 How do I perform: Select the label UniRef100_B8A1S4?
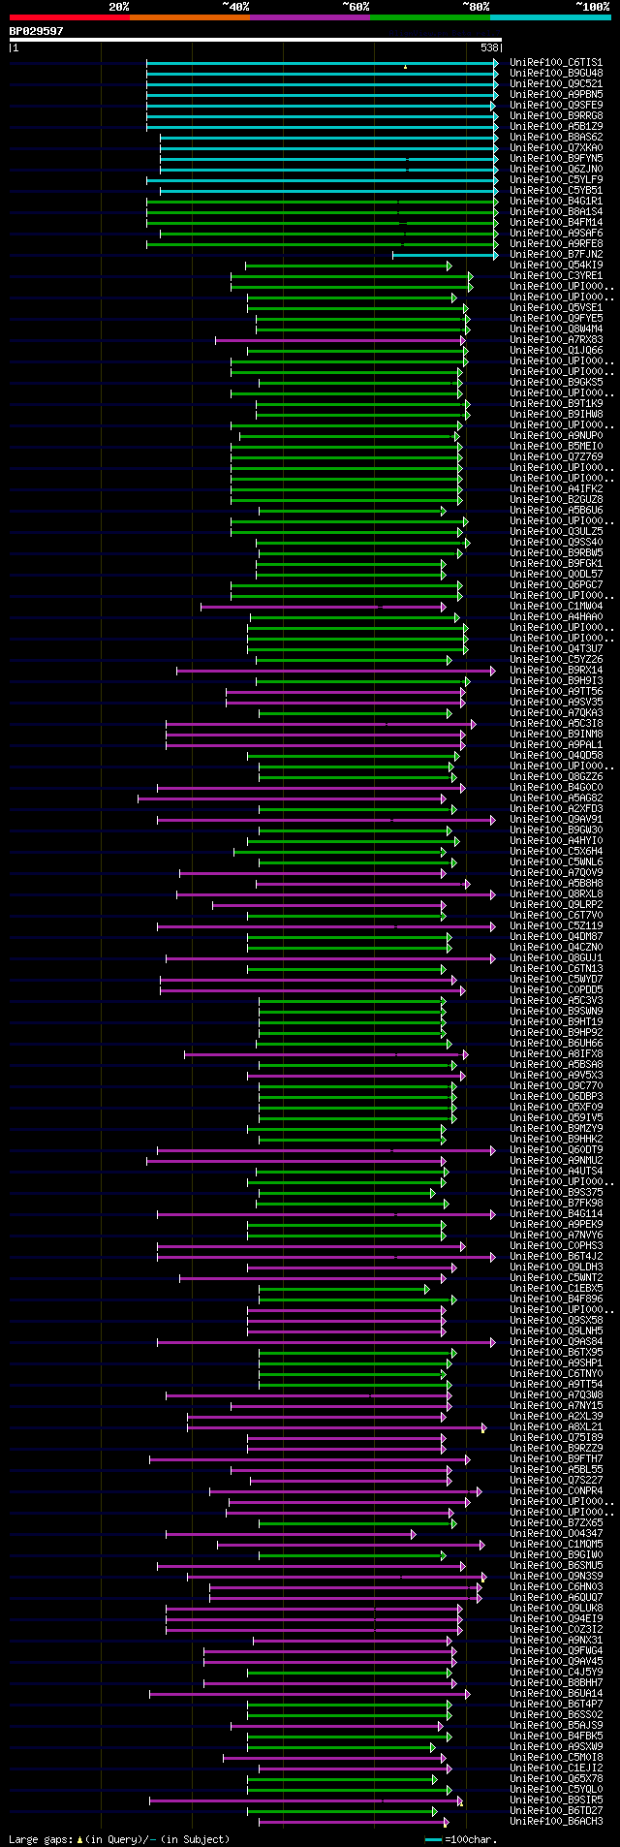tap(556, 212)
